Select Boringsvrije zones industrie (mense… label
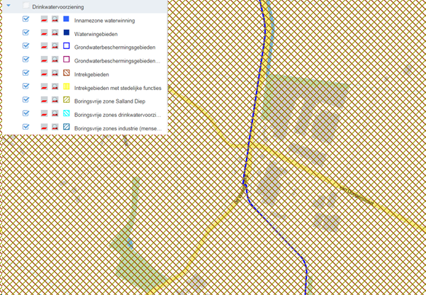This screenshot has height=295, width=426. (x=118, y=128)
